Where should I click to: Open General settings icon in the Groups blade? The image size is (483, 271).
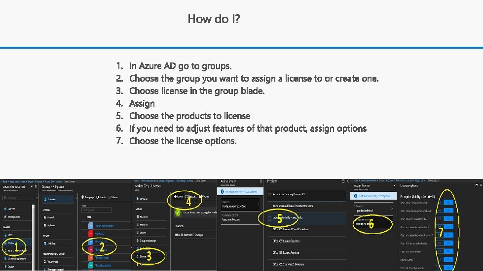click(45, 217)
